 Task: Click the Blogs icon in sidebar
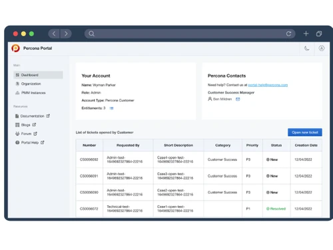tap(17, 125)
